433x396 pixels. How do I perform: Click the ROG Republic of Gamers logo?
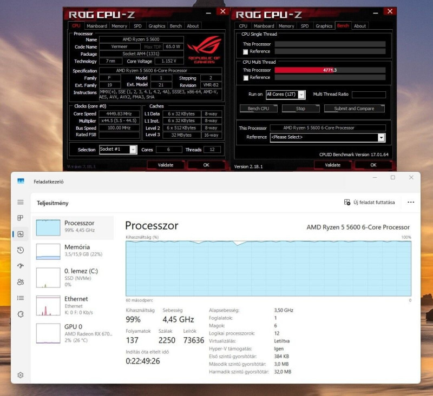point(205,50)
